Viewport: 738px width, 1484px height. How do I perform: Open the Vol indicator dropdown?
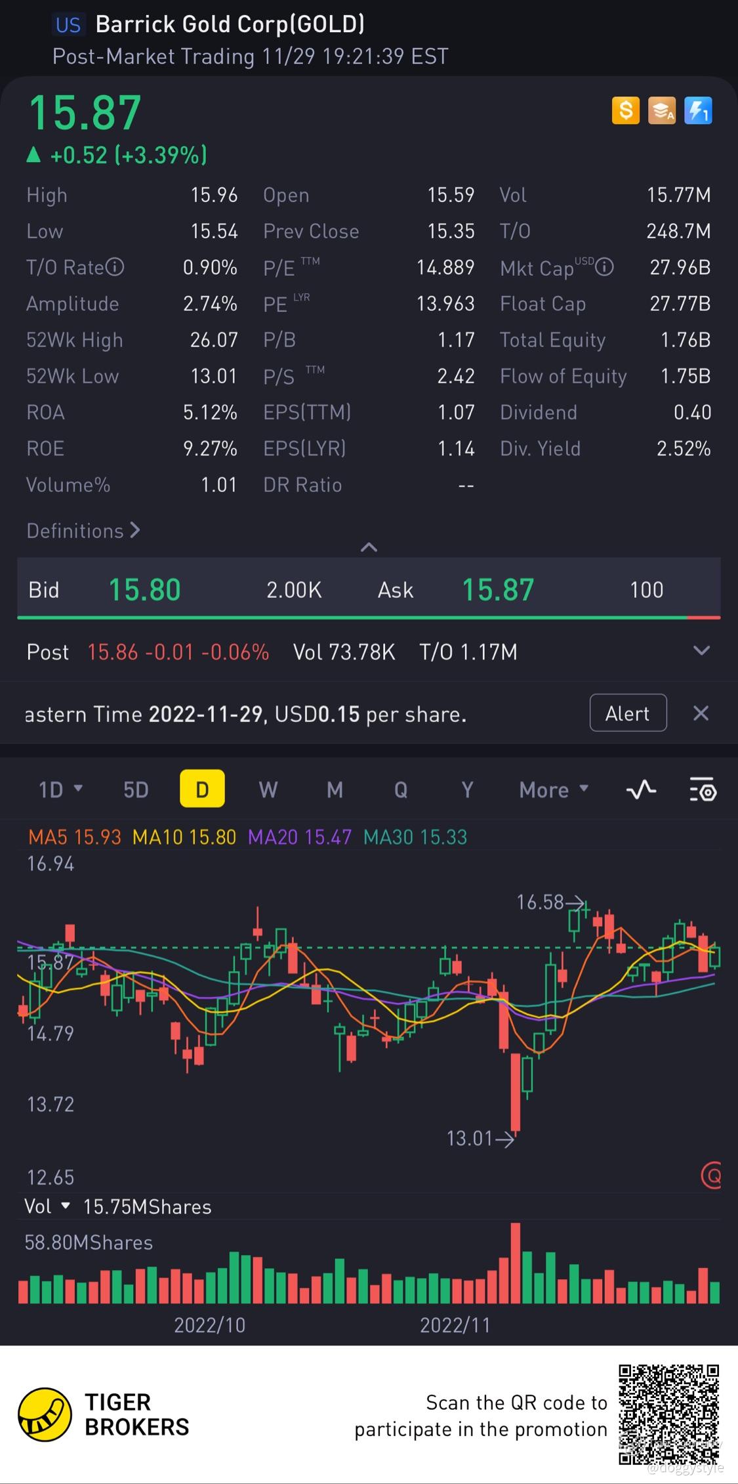(47, 1206)
